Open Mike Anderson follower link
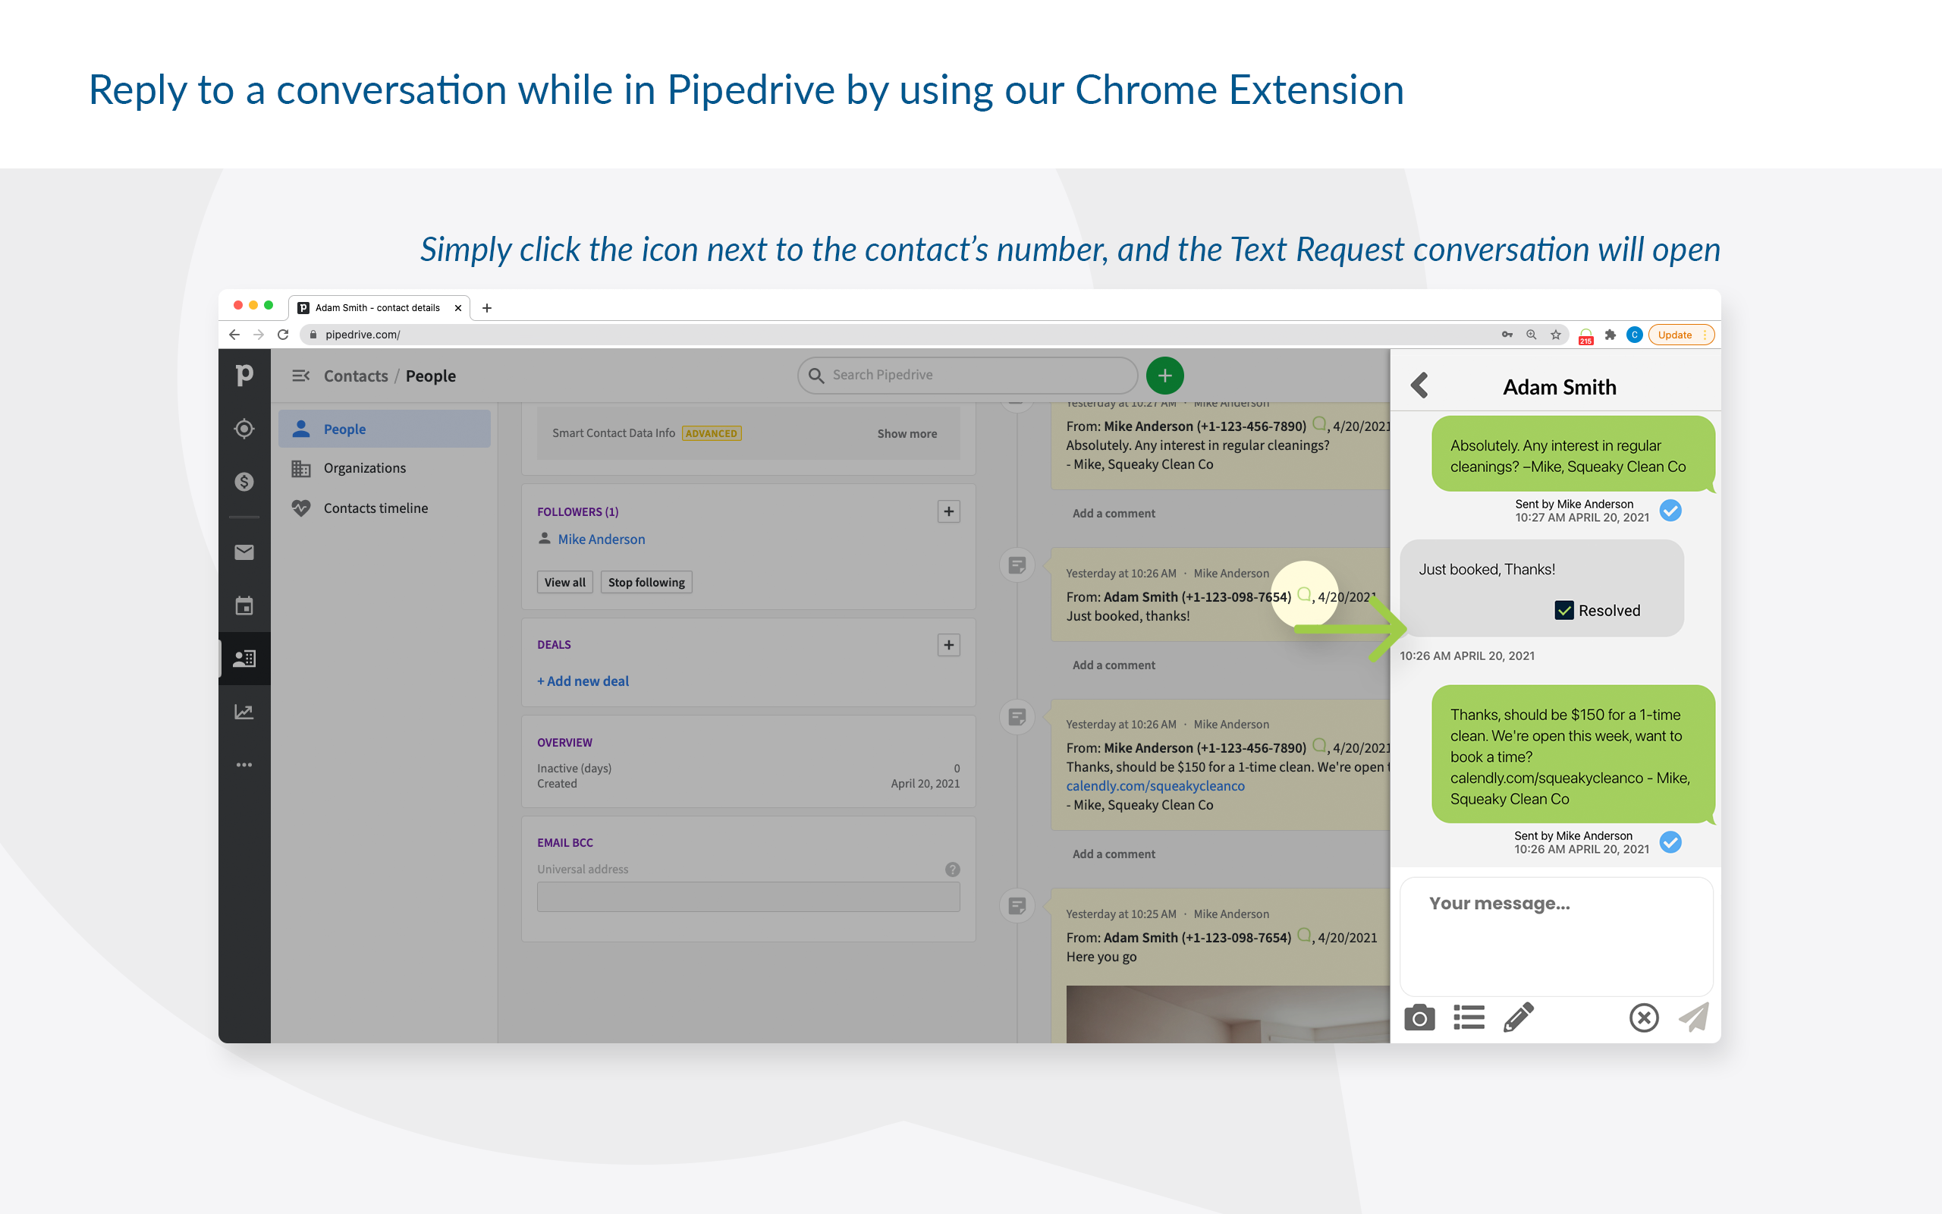 tap(601, 539)
